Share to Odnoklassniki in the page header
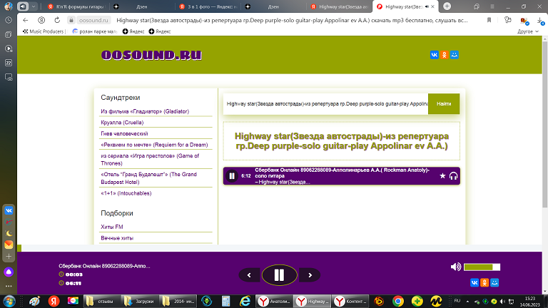Screen dimensions: 548x308 tap(445, 55)
